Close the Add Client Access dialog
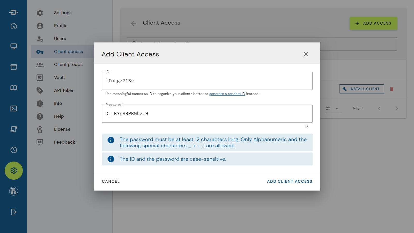The image size is (414, 233). pos(306,54)
